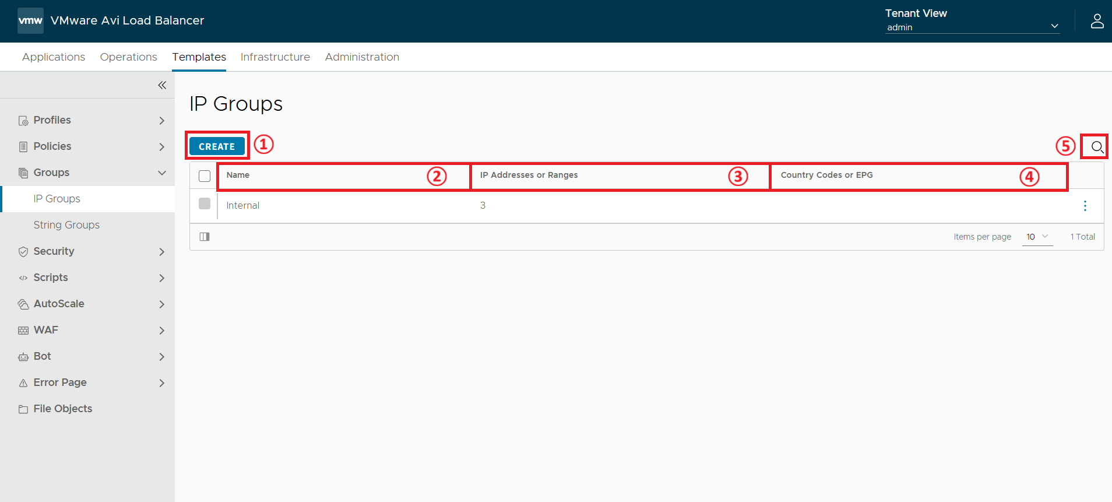Image resolution: width=1112 pixels, height=502 pixels.
Task: Open the search magnifier icon
Action: [x=1097, y=147]
